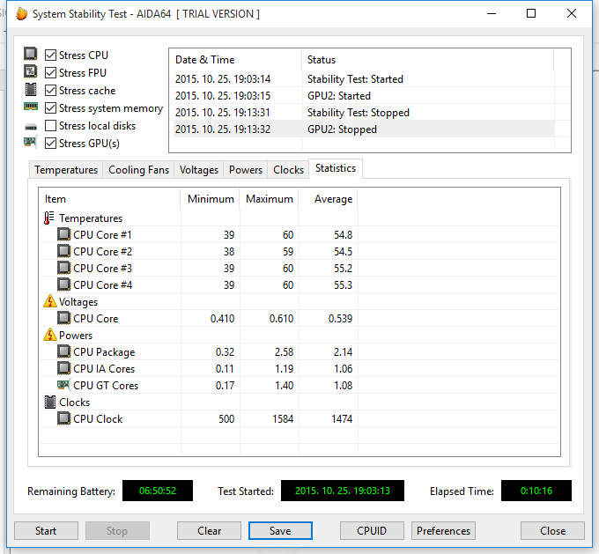The height and width of the screenshot is (554, 599).
Task: Click the Remaining Battery 06:50:52 display
Action: pyautogui.click(x=158, y=491)
